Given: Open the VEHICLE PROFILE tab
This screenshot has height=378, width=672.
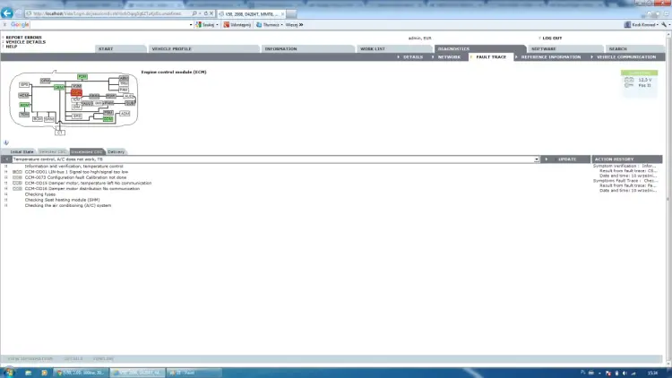Looking at the screenshot, I should click(x=203, y=49).
